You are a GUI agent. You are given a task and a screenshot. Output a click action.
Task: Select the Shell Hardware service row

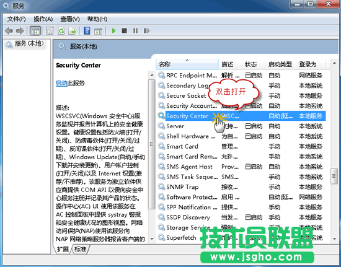pyautogui.click(x=241, y=136)
